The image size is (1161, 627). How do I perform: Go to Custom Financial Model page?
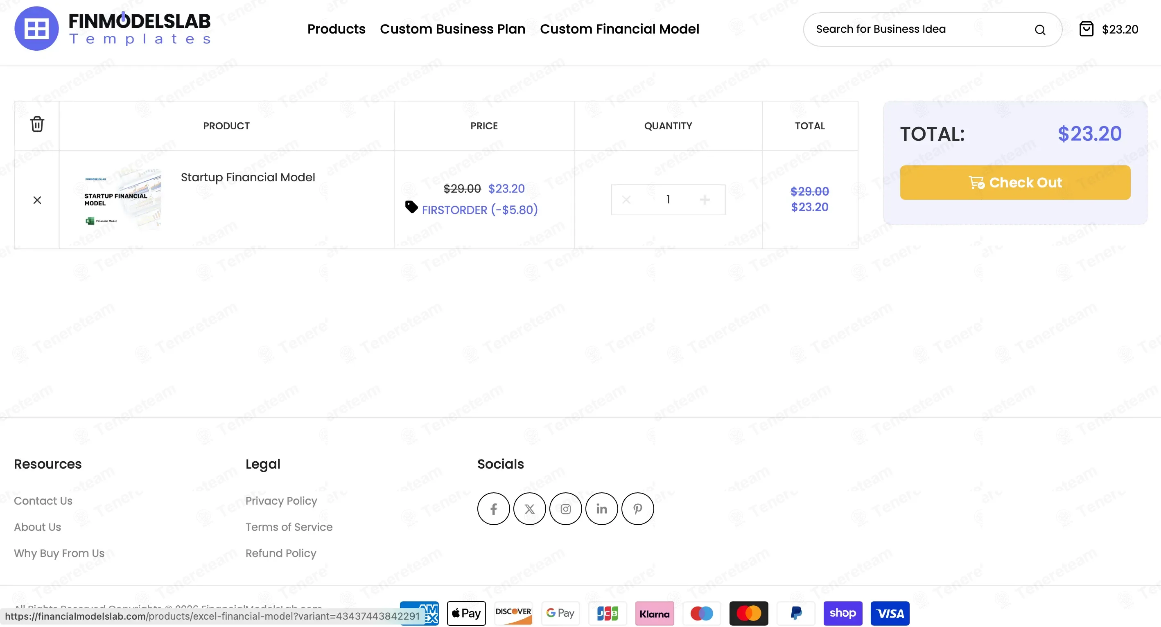click(620, 29)
